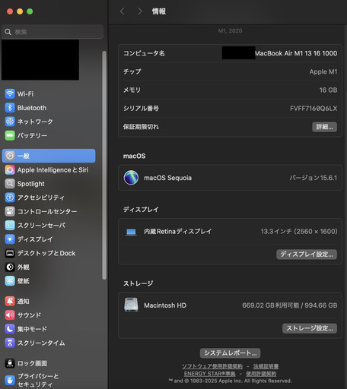The height and width of the screenshot is (389, 347).
Task: Click the Macintosh HD drive icon
Action: click(x=131, y=305)
